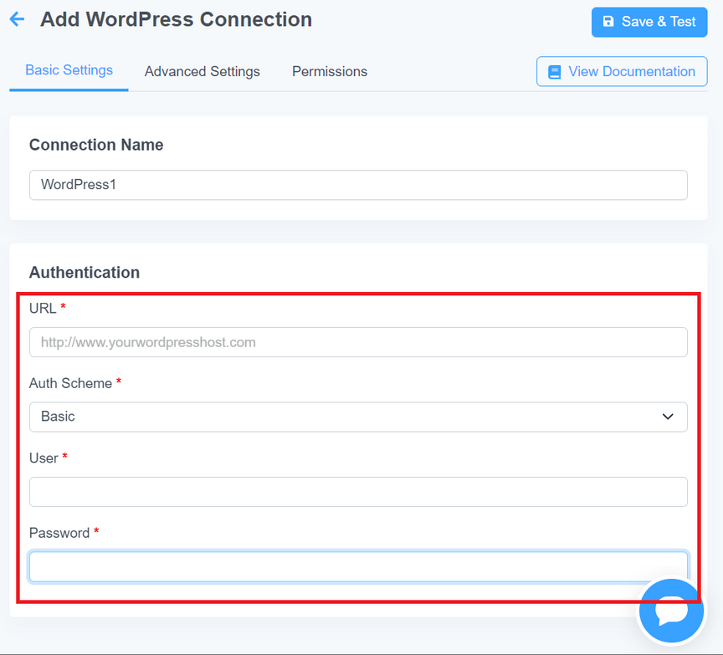Click the Authentication section heading
This screenshot has height=655, width=723.
pos(85,273)
